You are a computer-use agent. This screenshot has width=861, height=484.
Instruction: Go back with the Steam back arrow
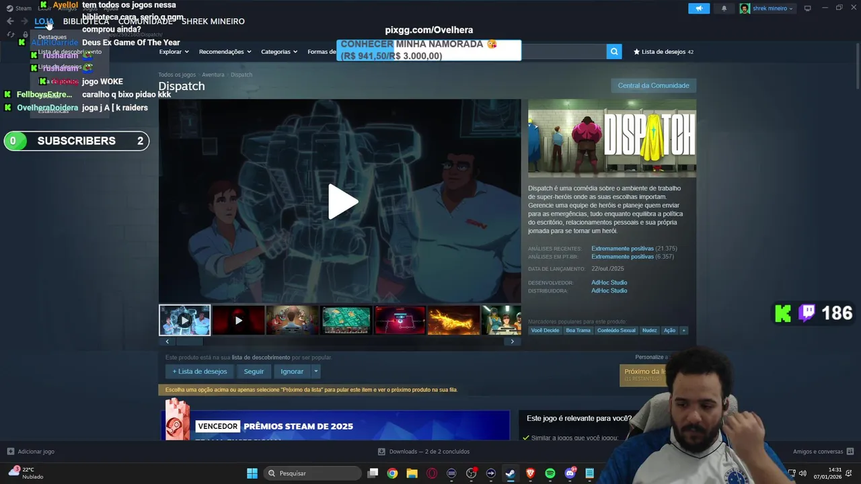10,22
